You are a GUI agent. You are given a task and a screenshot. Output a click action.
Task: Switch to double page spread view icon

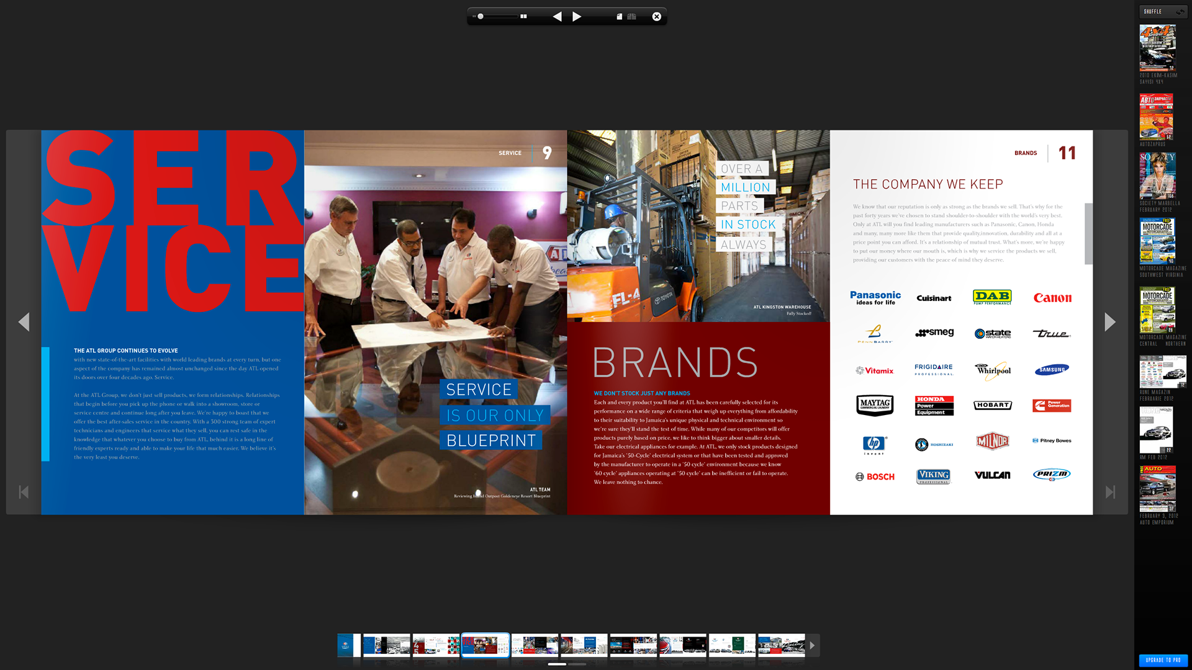pos(631,17)
